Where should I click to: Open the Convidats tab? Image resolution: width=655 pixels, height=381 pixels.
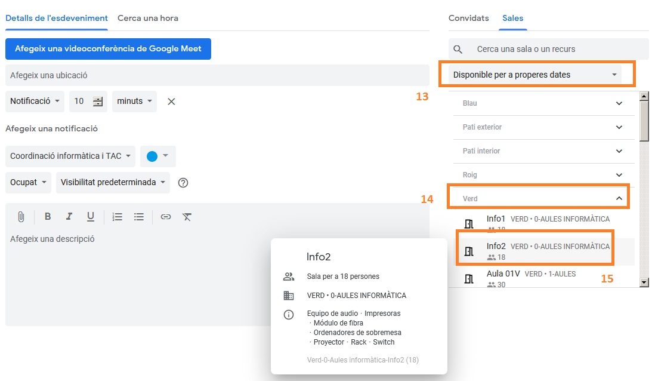(x=469, y=18)
